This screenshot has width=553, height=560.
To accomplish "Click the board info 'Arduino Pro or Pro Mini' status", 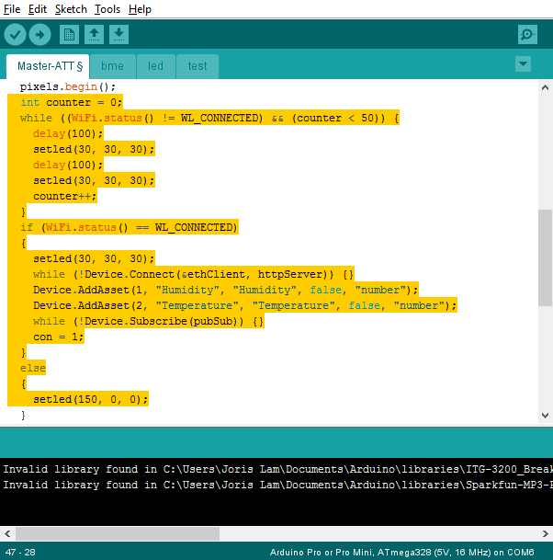I will tap(401, 553).
